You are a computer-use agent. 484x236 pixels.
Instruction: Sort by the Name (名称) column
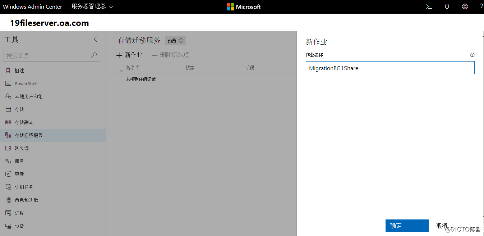click(133, 68)
